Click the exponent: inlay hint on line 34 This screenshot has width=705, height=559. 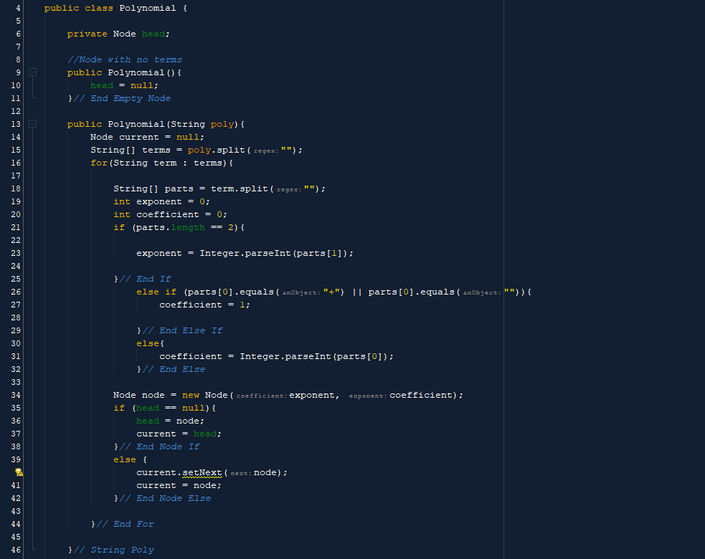[x=370, y=395]
